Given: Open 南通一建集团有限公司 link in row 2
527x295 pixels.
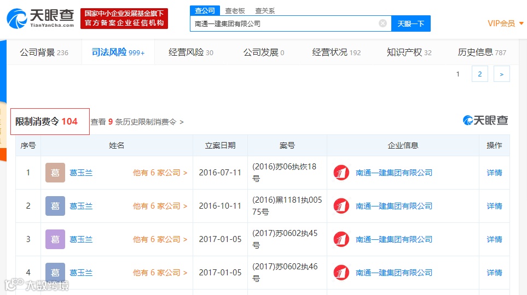Looking at the screenshot, I should point(394,206).
